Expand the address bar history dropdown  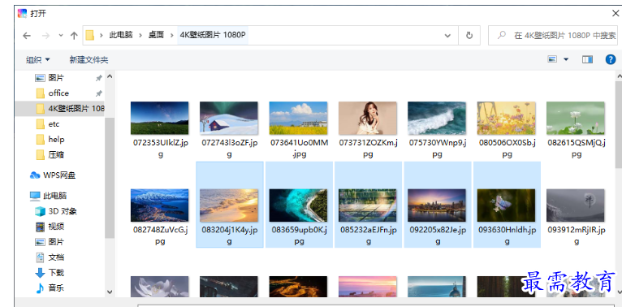coord(447,36)
